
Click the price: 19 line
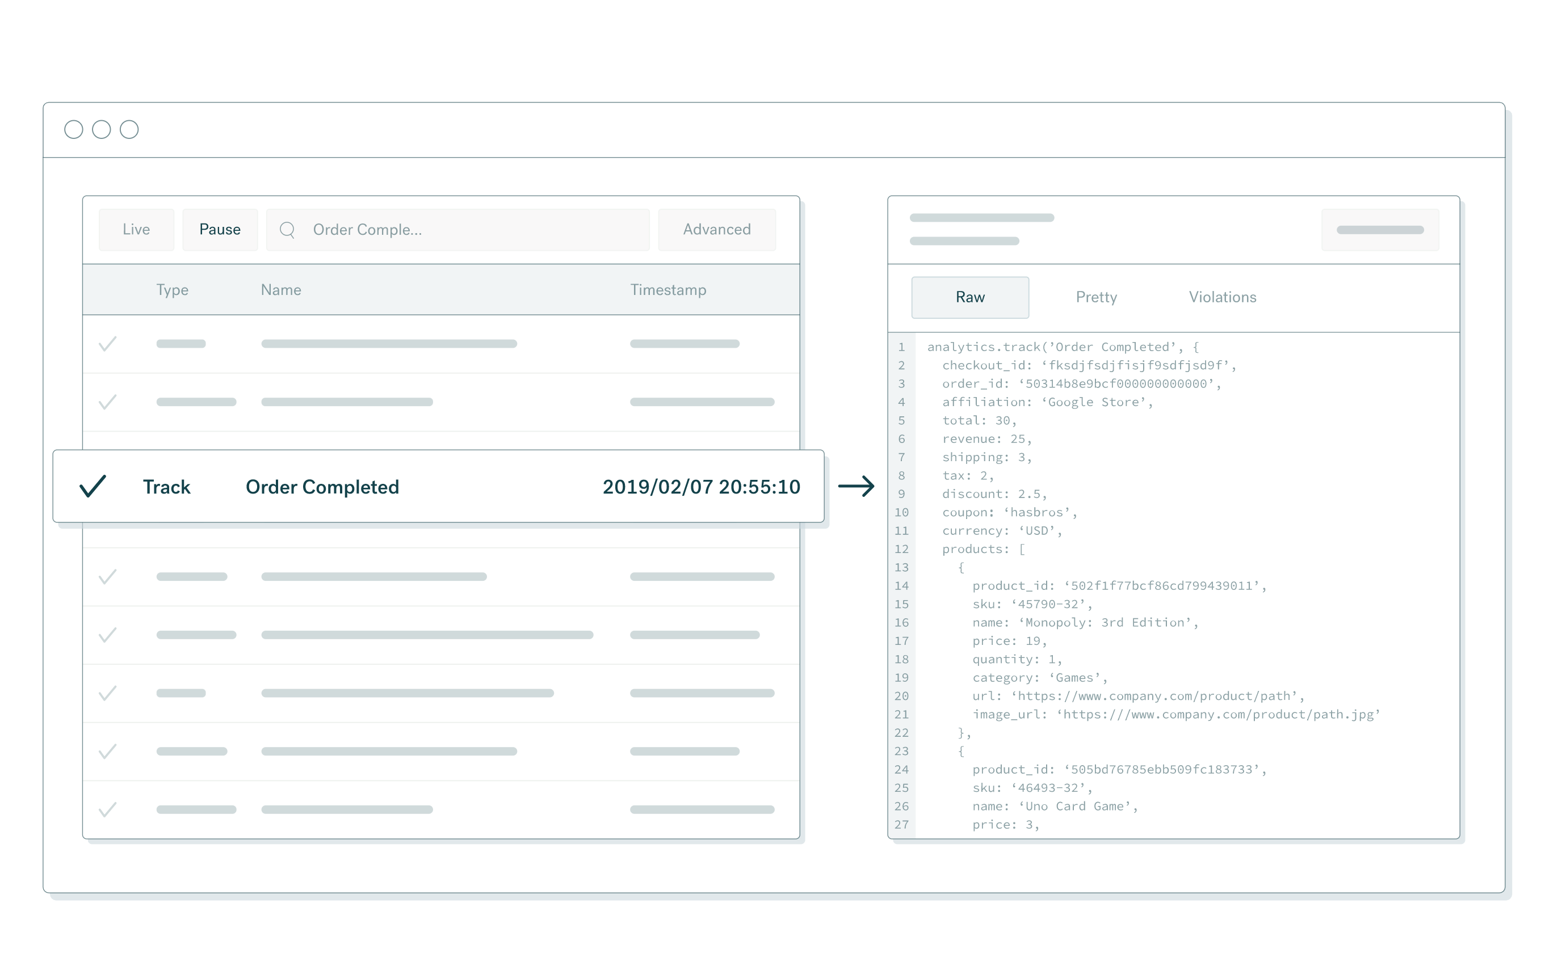point(1009,641)
